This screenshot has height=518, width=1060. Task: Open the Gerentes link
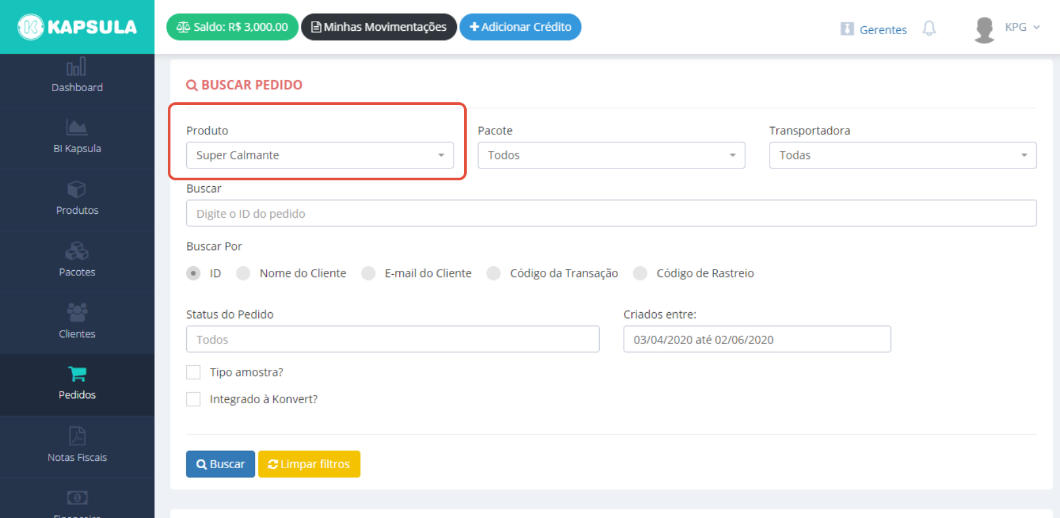pyautogui.click(x=883, y=30)
